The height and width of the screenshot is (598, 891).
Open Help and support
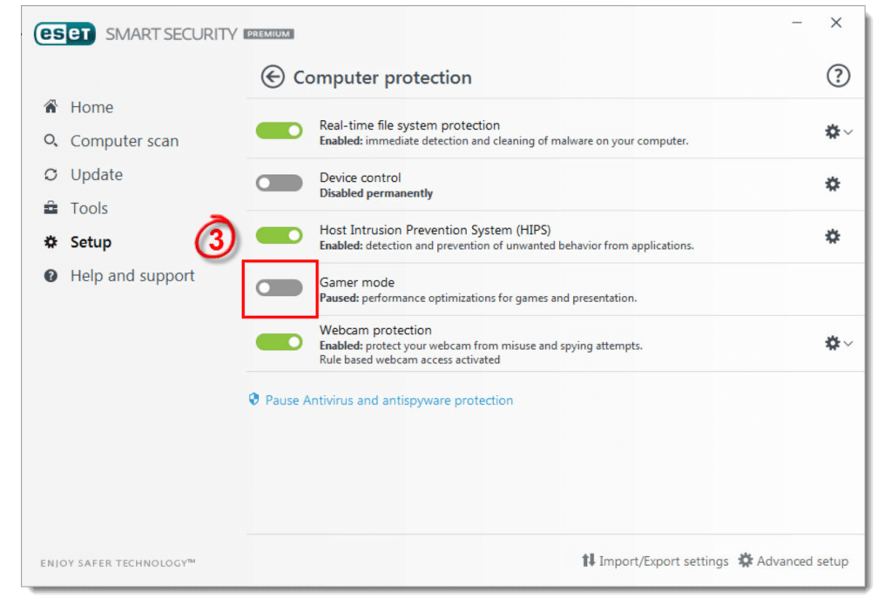pos(132,276)
